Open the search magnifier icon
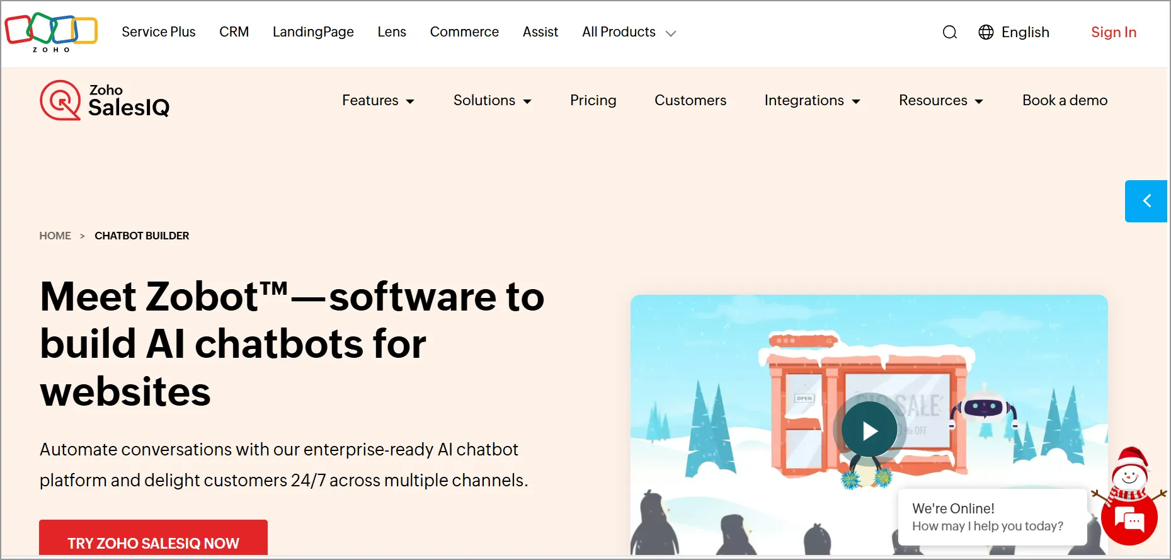 (950, 32)
